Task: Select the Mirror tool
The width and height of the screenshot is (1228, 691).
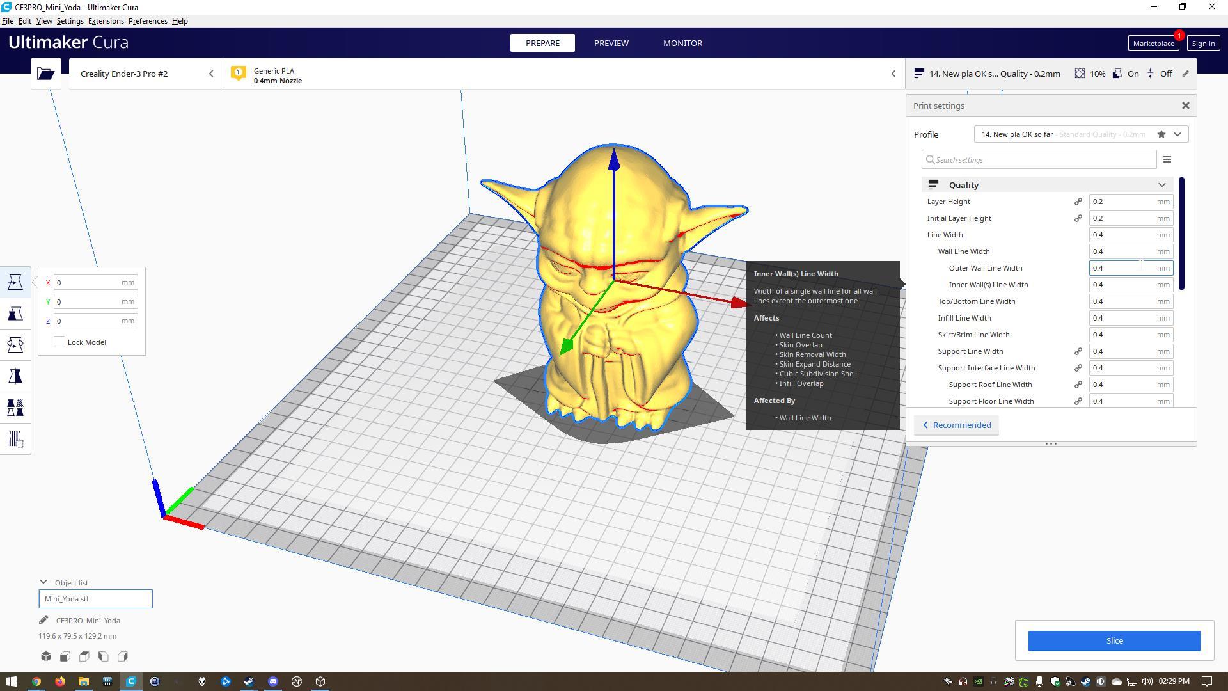Action: pyautogui.click(x=15, y=376)
